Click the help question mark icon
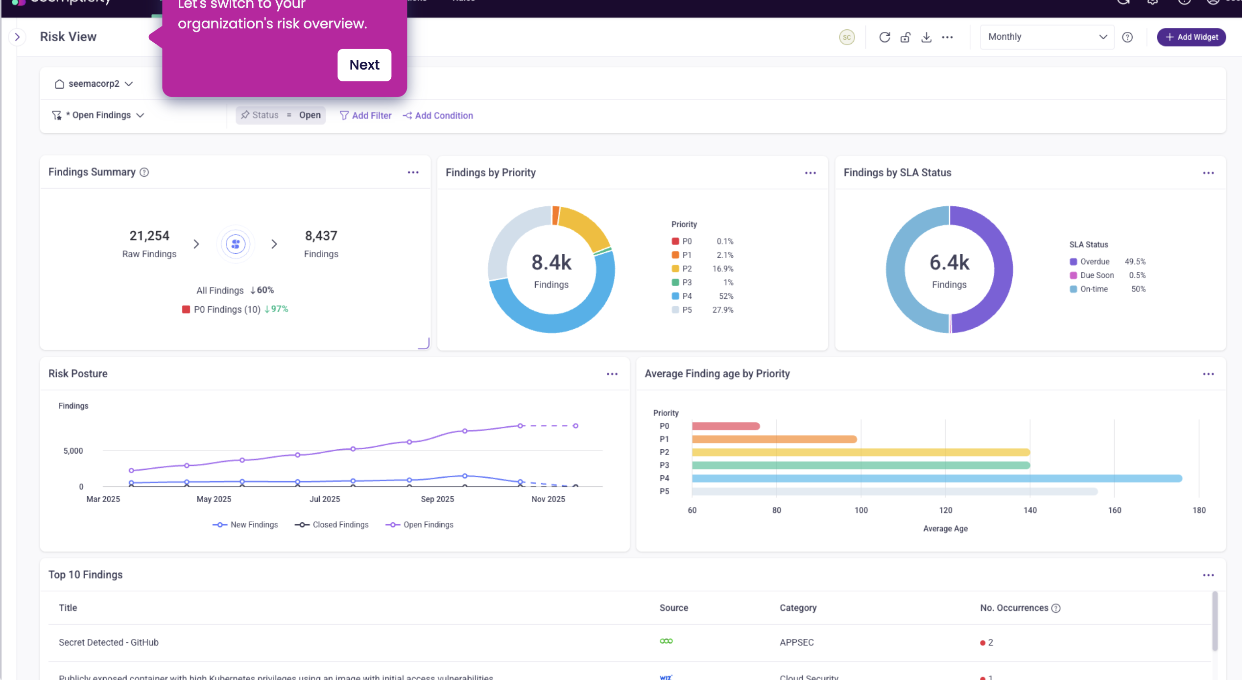The height and width of the screenshot is (680, 1242). (x=1127, y=37)
